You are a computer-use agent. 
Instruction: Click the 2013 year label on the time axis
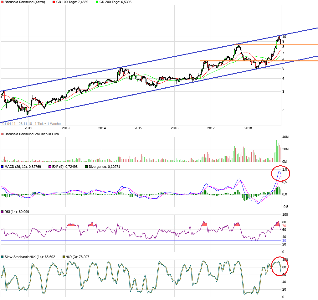[65, 128]
